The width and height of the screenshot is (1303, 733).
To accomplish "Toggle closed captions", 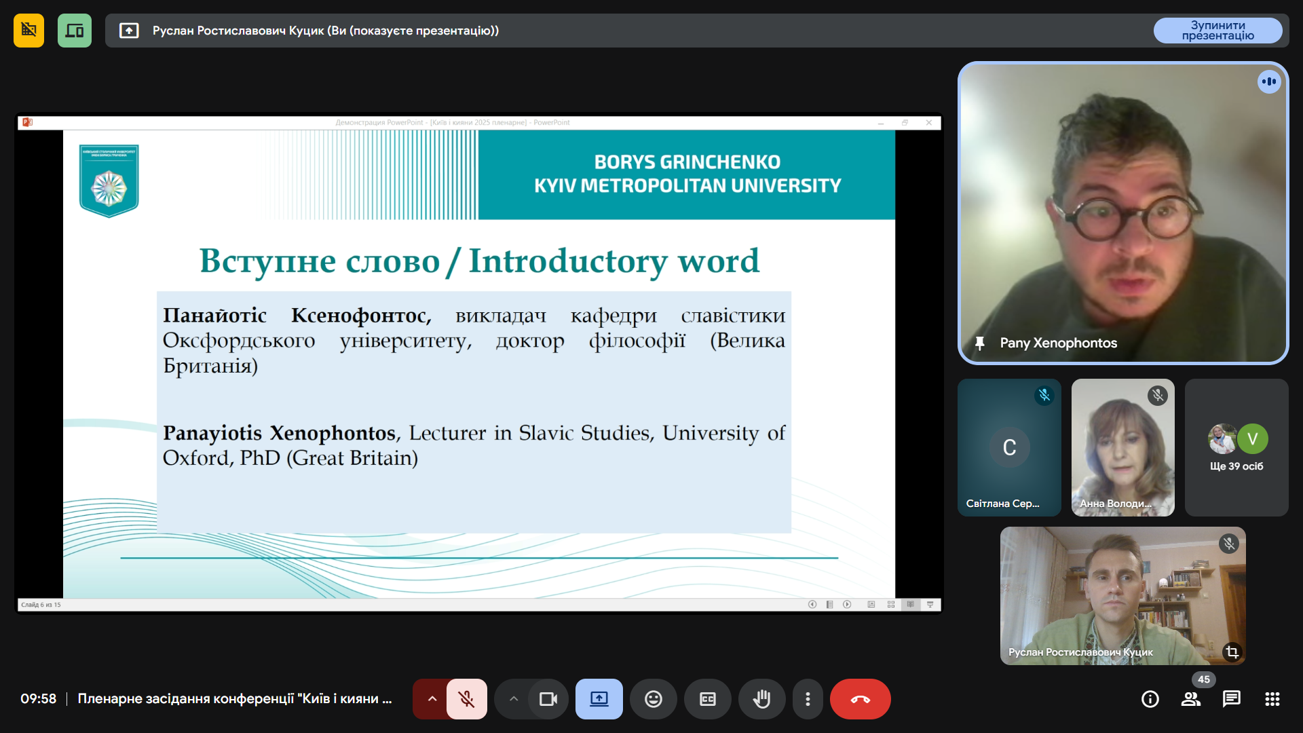I will (x=707, y=699).
